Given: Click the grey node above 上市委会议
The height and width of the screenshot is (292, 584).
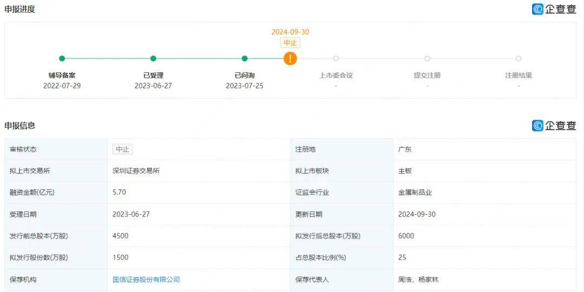Looking at the screenshot, I should click(x=336, y=58).
